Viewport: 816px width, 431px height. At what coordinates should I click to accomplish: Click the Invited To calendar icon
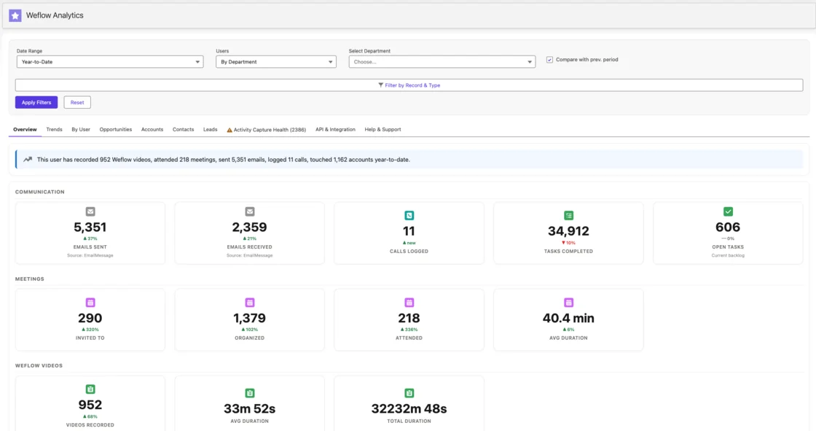pyautogui.click(x=90, y=302)
